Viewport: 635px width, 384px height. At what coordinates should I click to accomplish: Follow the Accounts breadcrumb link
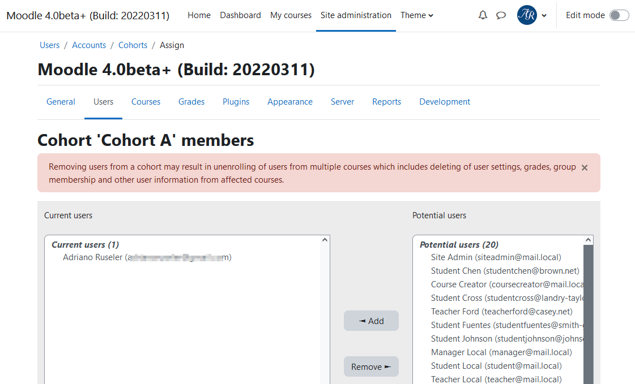point(89,45)
